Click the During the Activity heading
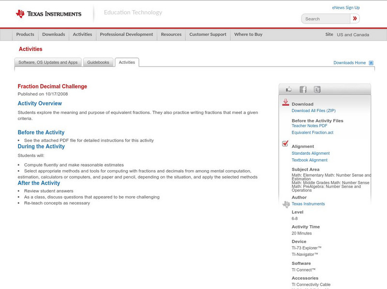 coord(41,146)
